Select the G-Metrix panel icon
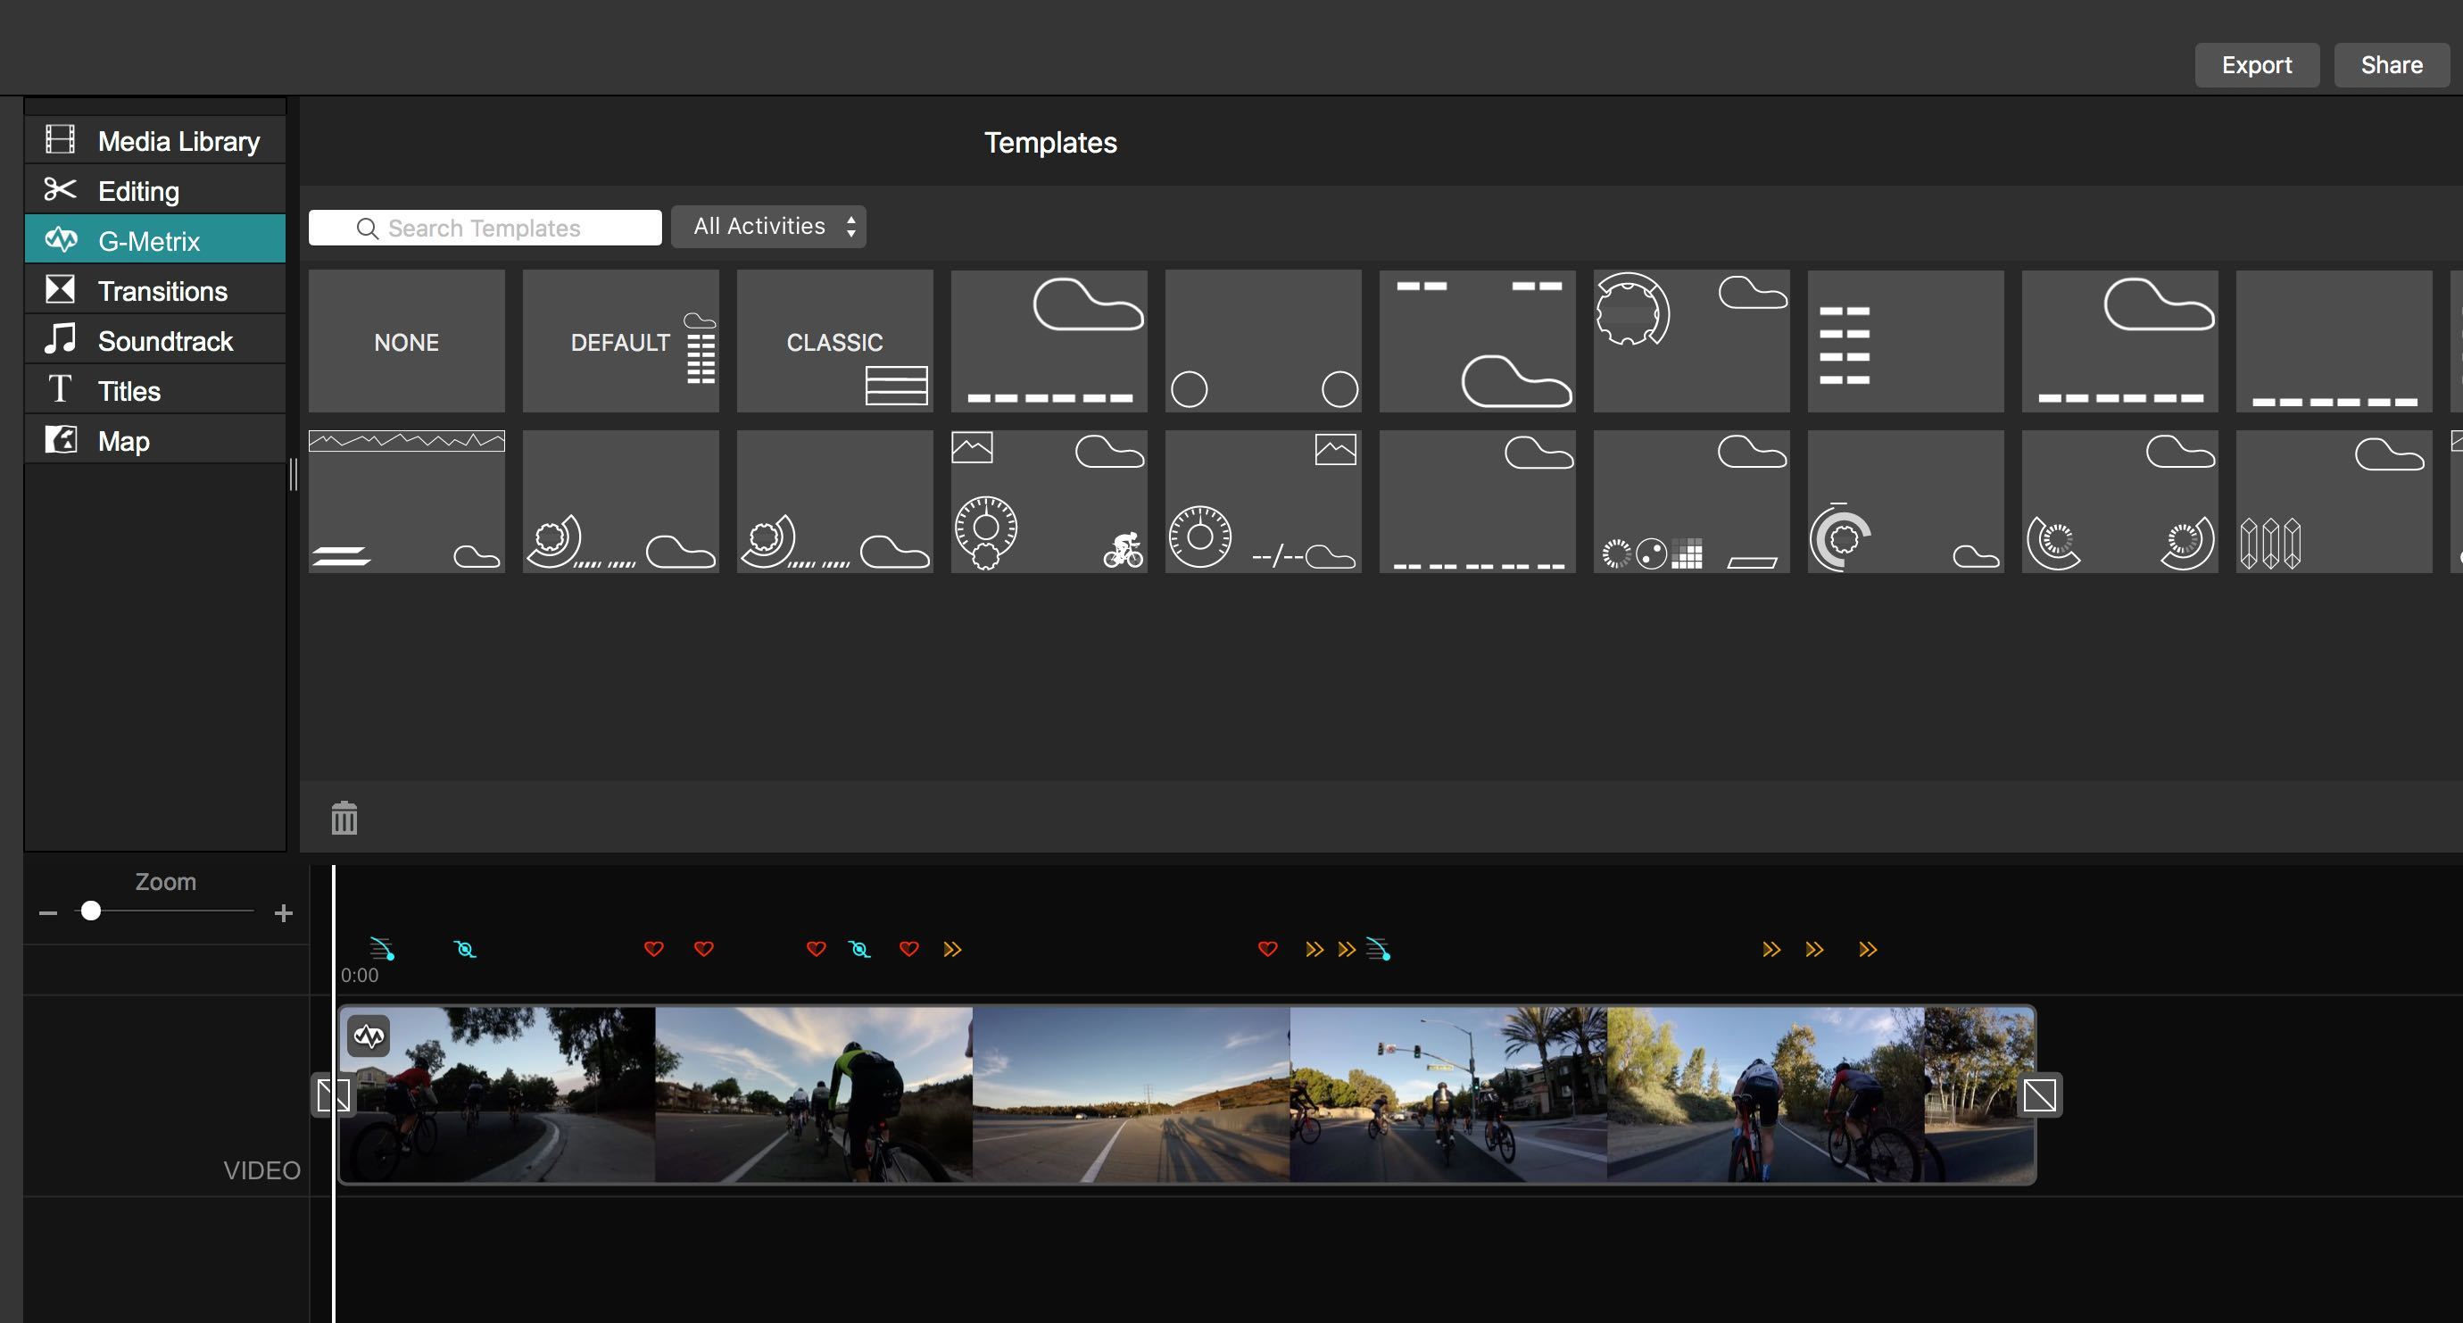The height and width of the screenshot is (1323, 2463). coord(61,241)
